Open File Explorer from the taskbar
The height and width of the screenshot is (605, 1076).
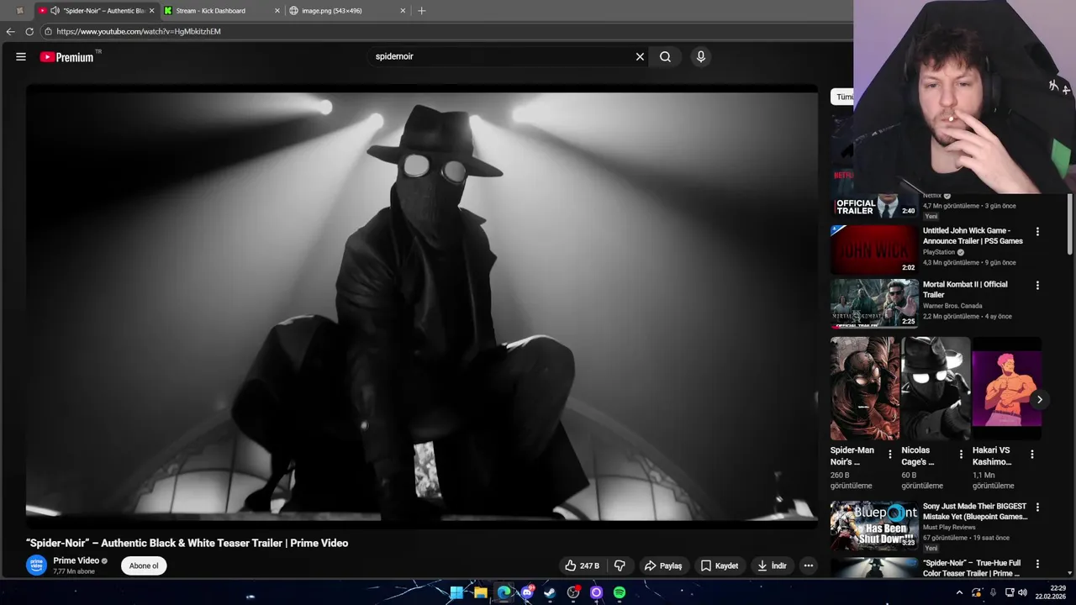pyautogui.click(x=480, y=592)
